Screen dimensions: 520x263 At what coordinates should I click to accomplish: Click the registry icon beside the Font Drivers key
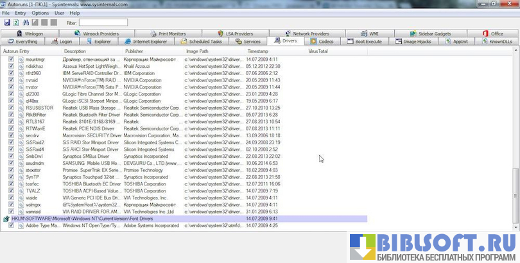(6, 219)
